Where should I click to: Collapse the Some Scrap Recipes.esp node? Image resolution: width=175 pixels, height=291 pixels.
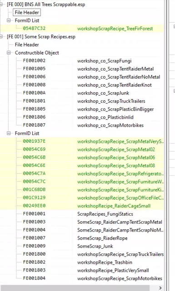click(x=1, y=36)
